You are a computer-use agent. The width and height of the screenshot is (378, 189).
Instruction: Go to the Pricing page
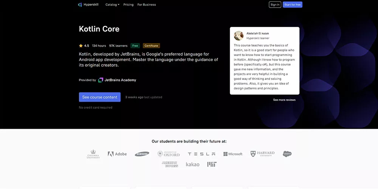point(128,5)
